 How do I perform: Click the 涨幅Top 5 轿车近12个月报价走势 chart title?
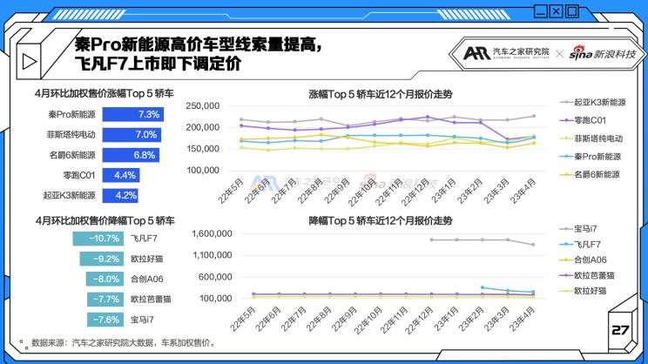click(381, 94)
